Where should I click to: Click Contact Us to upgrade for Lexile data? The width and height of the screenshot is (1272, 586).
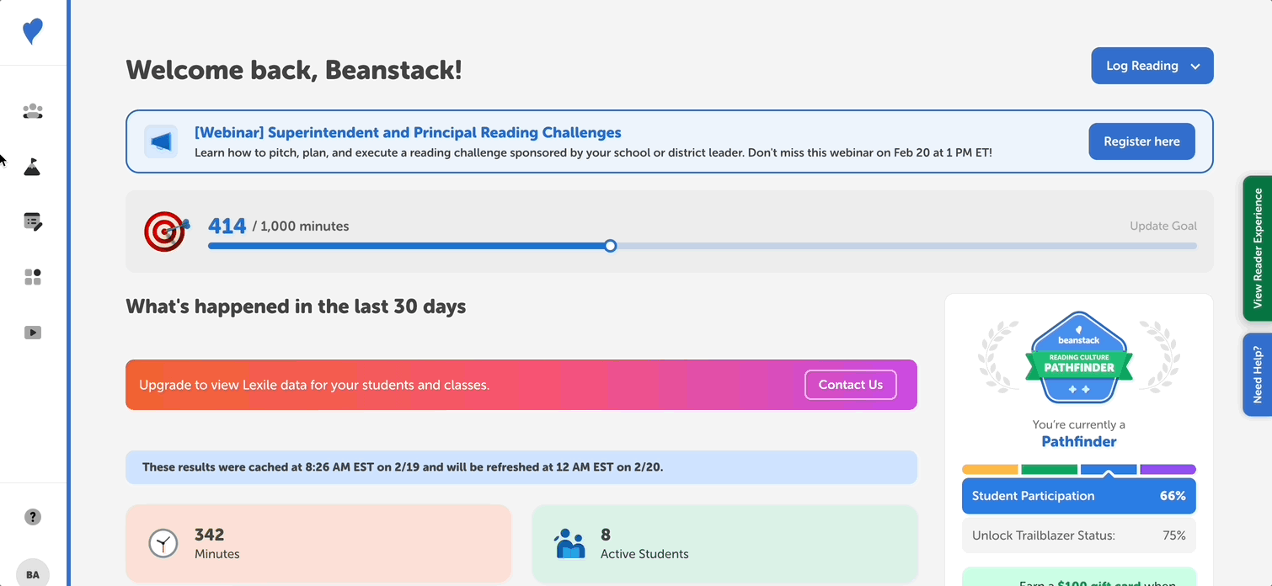coord(850,385)
